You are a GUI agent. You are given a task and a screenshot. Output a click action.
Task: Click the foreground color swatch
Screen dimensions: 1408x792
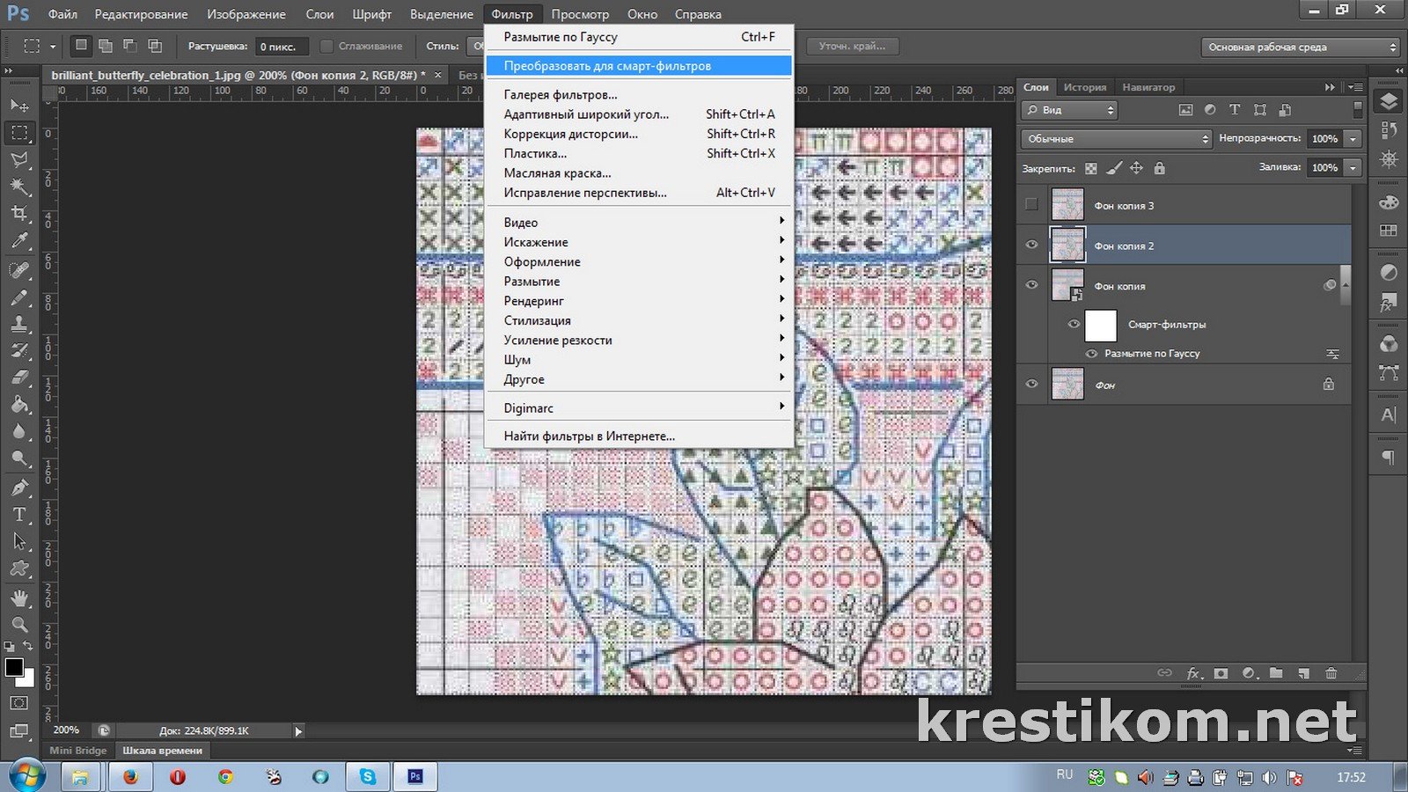point(14,668)
